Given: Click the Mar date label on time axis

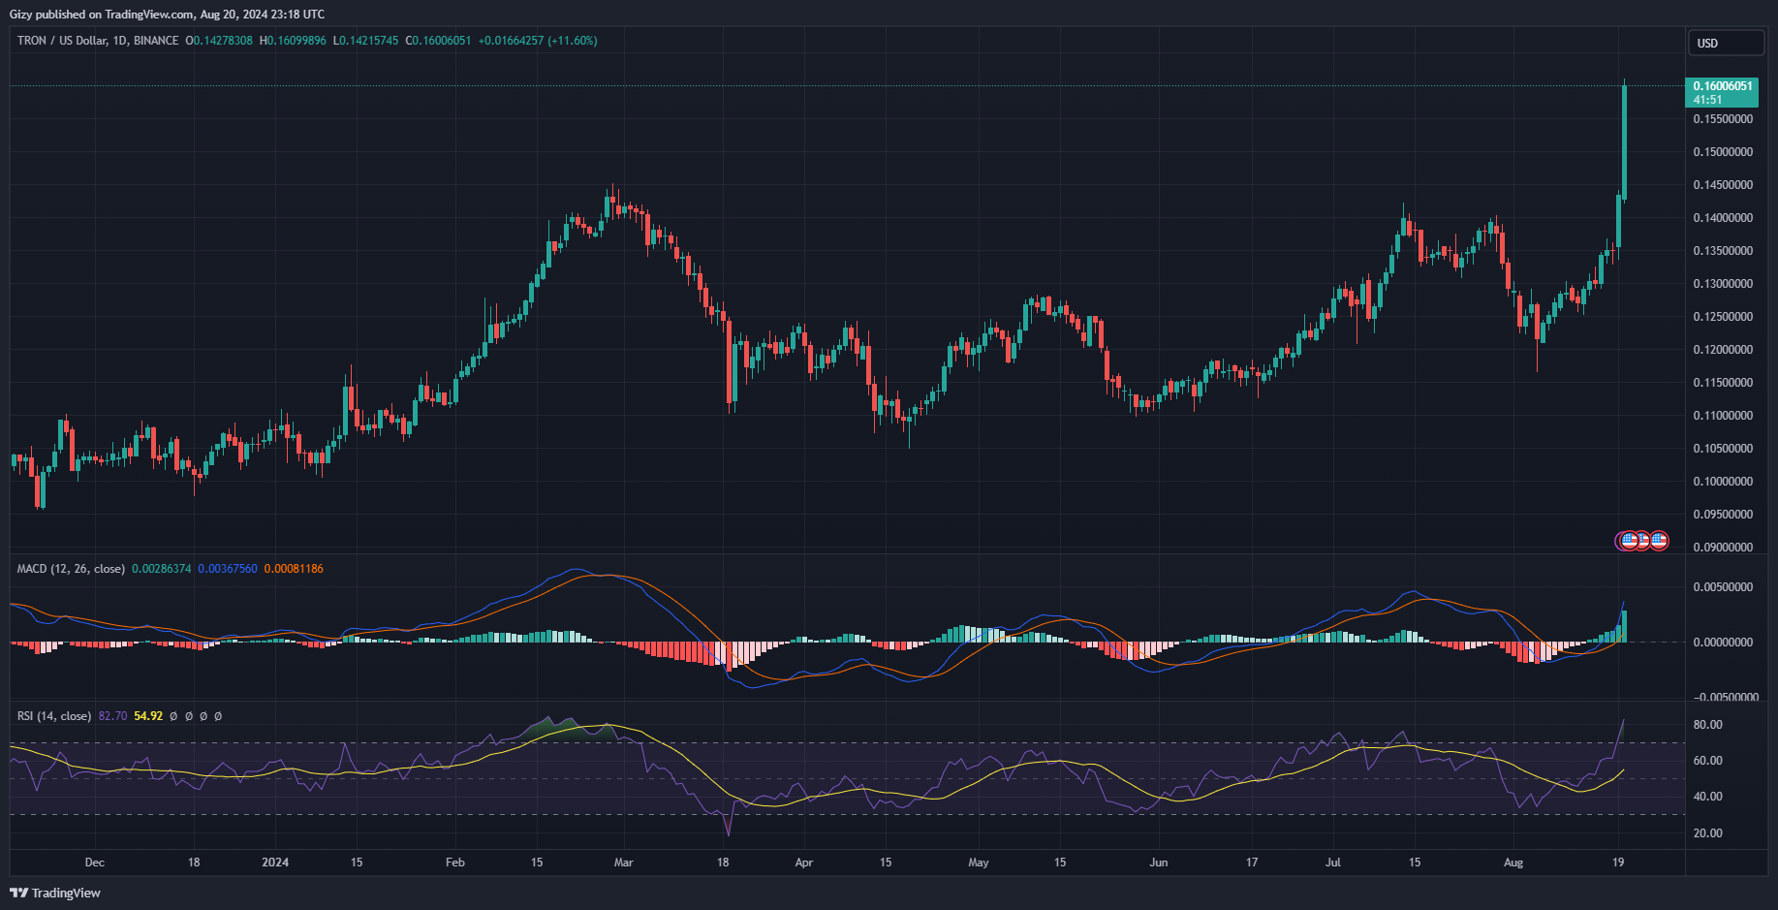Looking at the screenshot, I should click(x=624, y=863).
